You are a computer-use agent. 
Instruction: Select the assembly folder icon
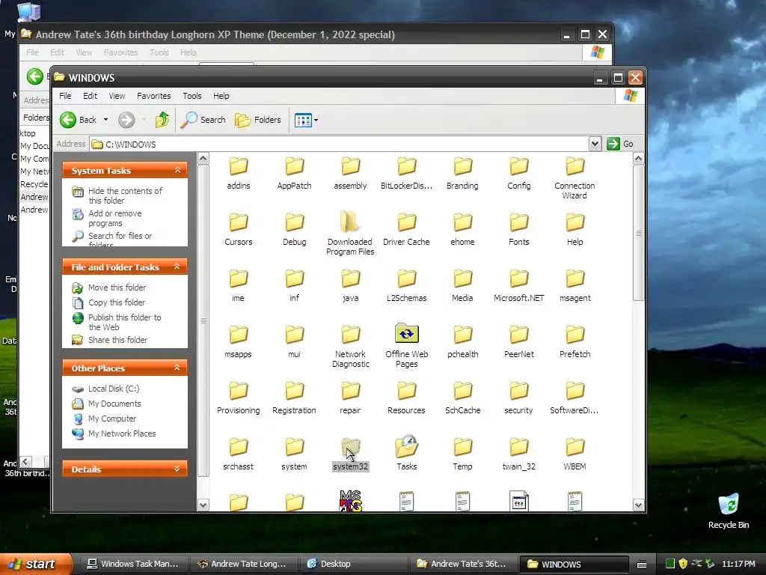(x=350, y=166)
